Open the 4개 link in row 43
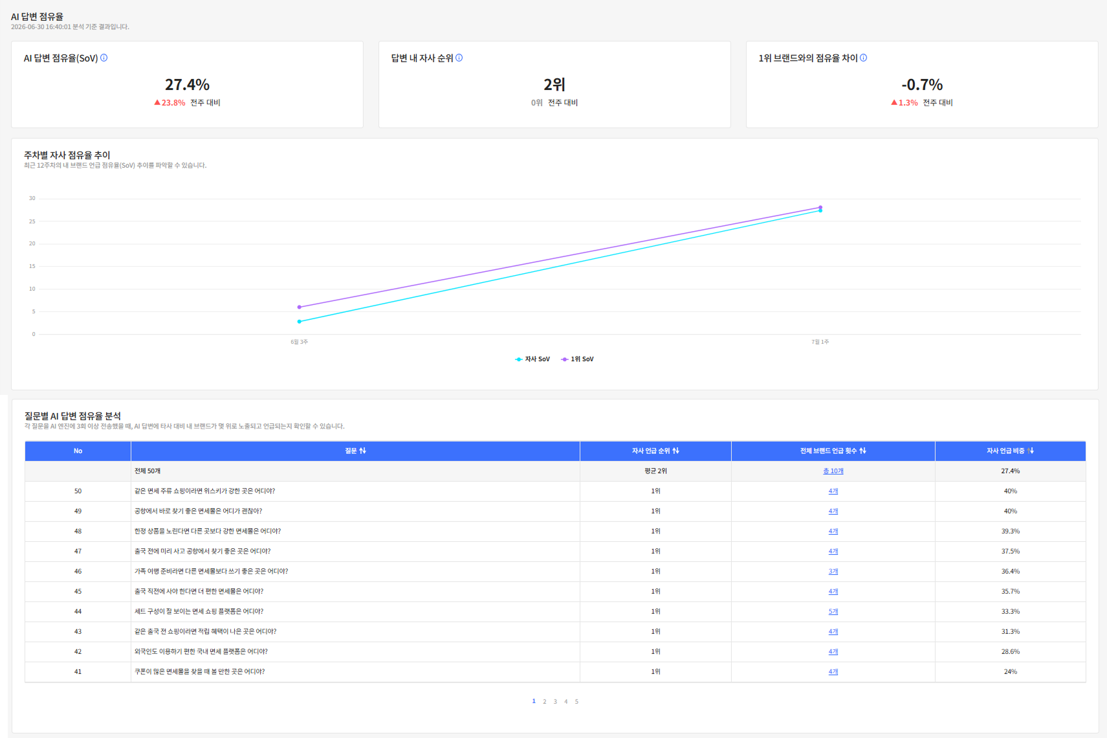The width and height of the screenshot is (1107, 738). point(833,632)
